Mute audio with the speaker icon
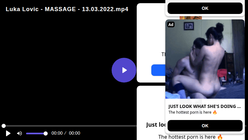Image resolution: width=248 pixels, height=140 pixels. (19, 133)
